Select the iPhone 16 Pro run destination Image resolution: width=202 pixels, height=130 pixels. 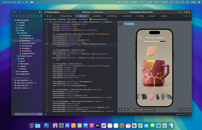(x=97, y=12)
